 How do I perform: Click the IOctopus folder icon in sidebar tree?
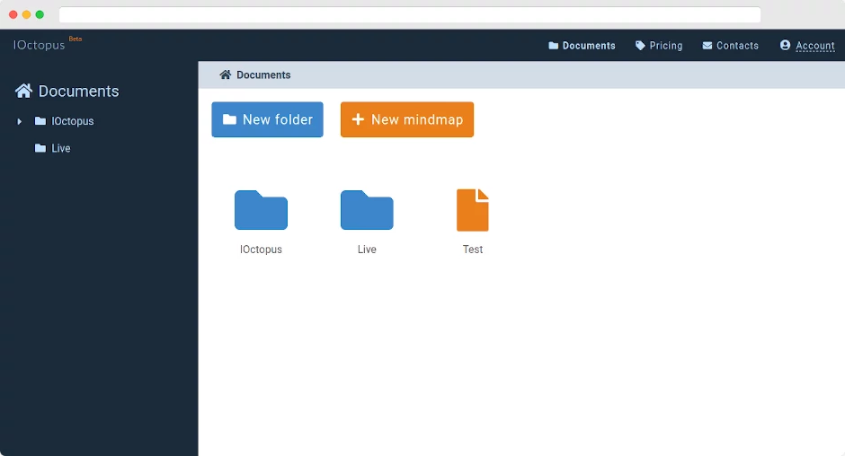[x=40, y=120]
